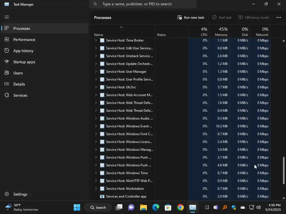Expand Service Host: Unistack Service
Screen dimensions: 286x214
pyautogui.click(x=96, y=56)
